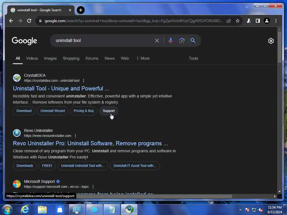Submit search with magnifier icon
287x215 pixels.
click(193, 41)
